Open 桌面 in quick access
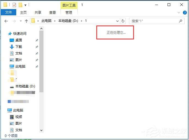This screenshot has height=140, width=189. pyautogui.click(x=18, y=40)
